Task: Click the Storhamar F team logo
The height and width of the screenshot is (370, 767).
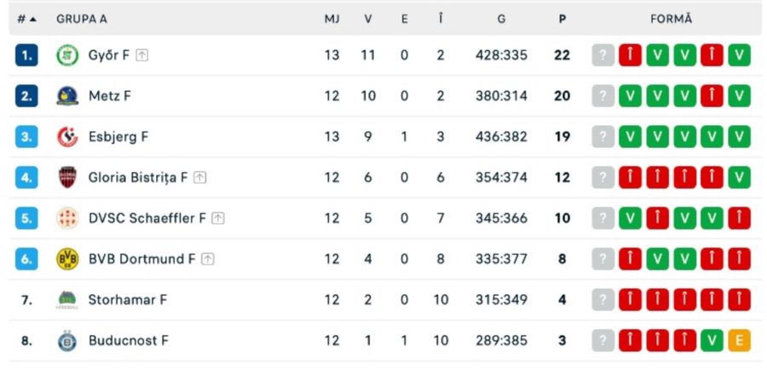Action: 67,299
